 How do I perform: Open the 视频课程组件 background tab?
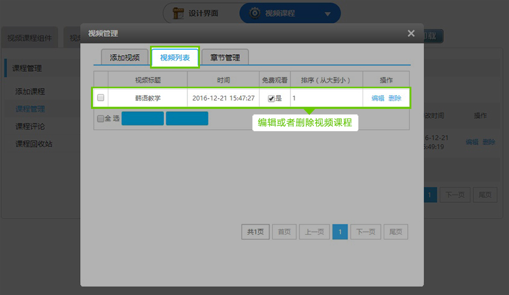pos(30,38)
